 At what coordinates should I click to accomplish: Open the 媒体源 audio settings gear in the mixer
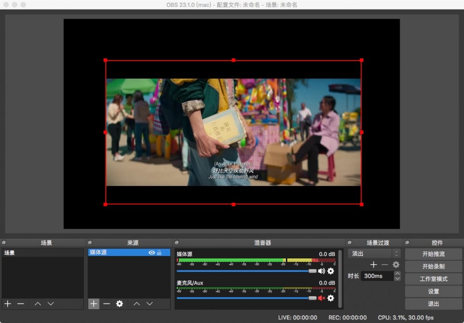330,271
